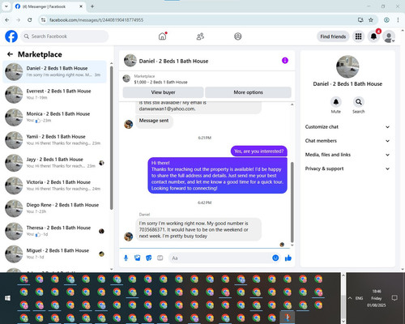Go back in browser history
This screenshot has height=324, width=405.
click(7, 19)
